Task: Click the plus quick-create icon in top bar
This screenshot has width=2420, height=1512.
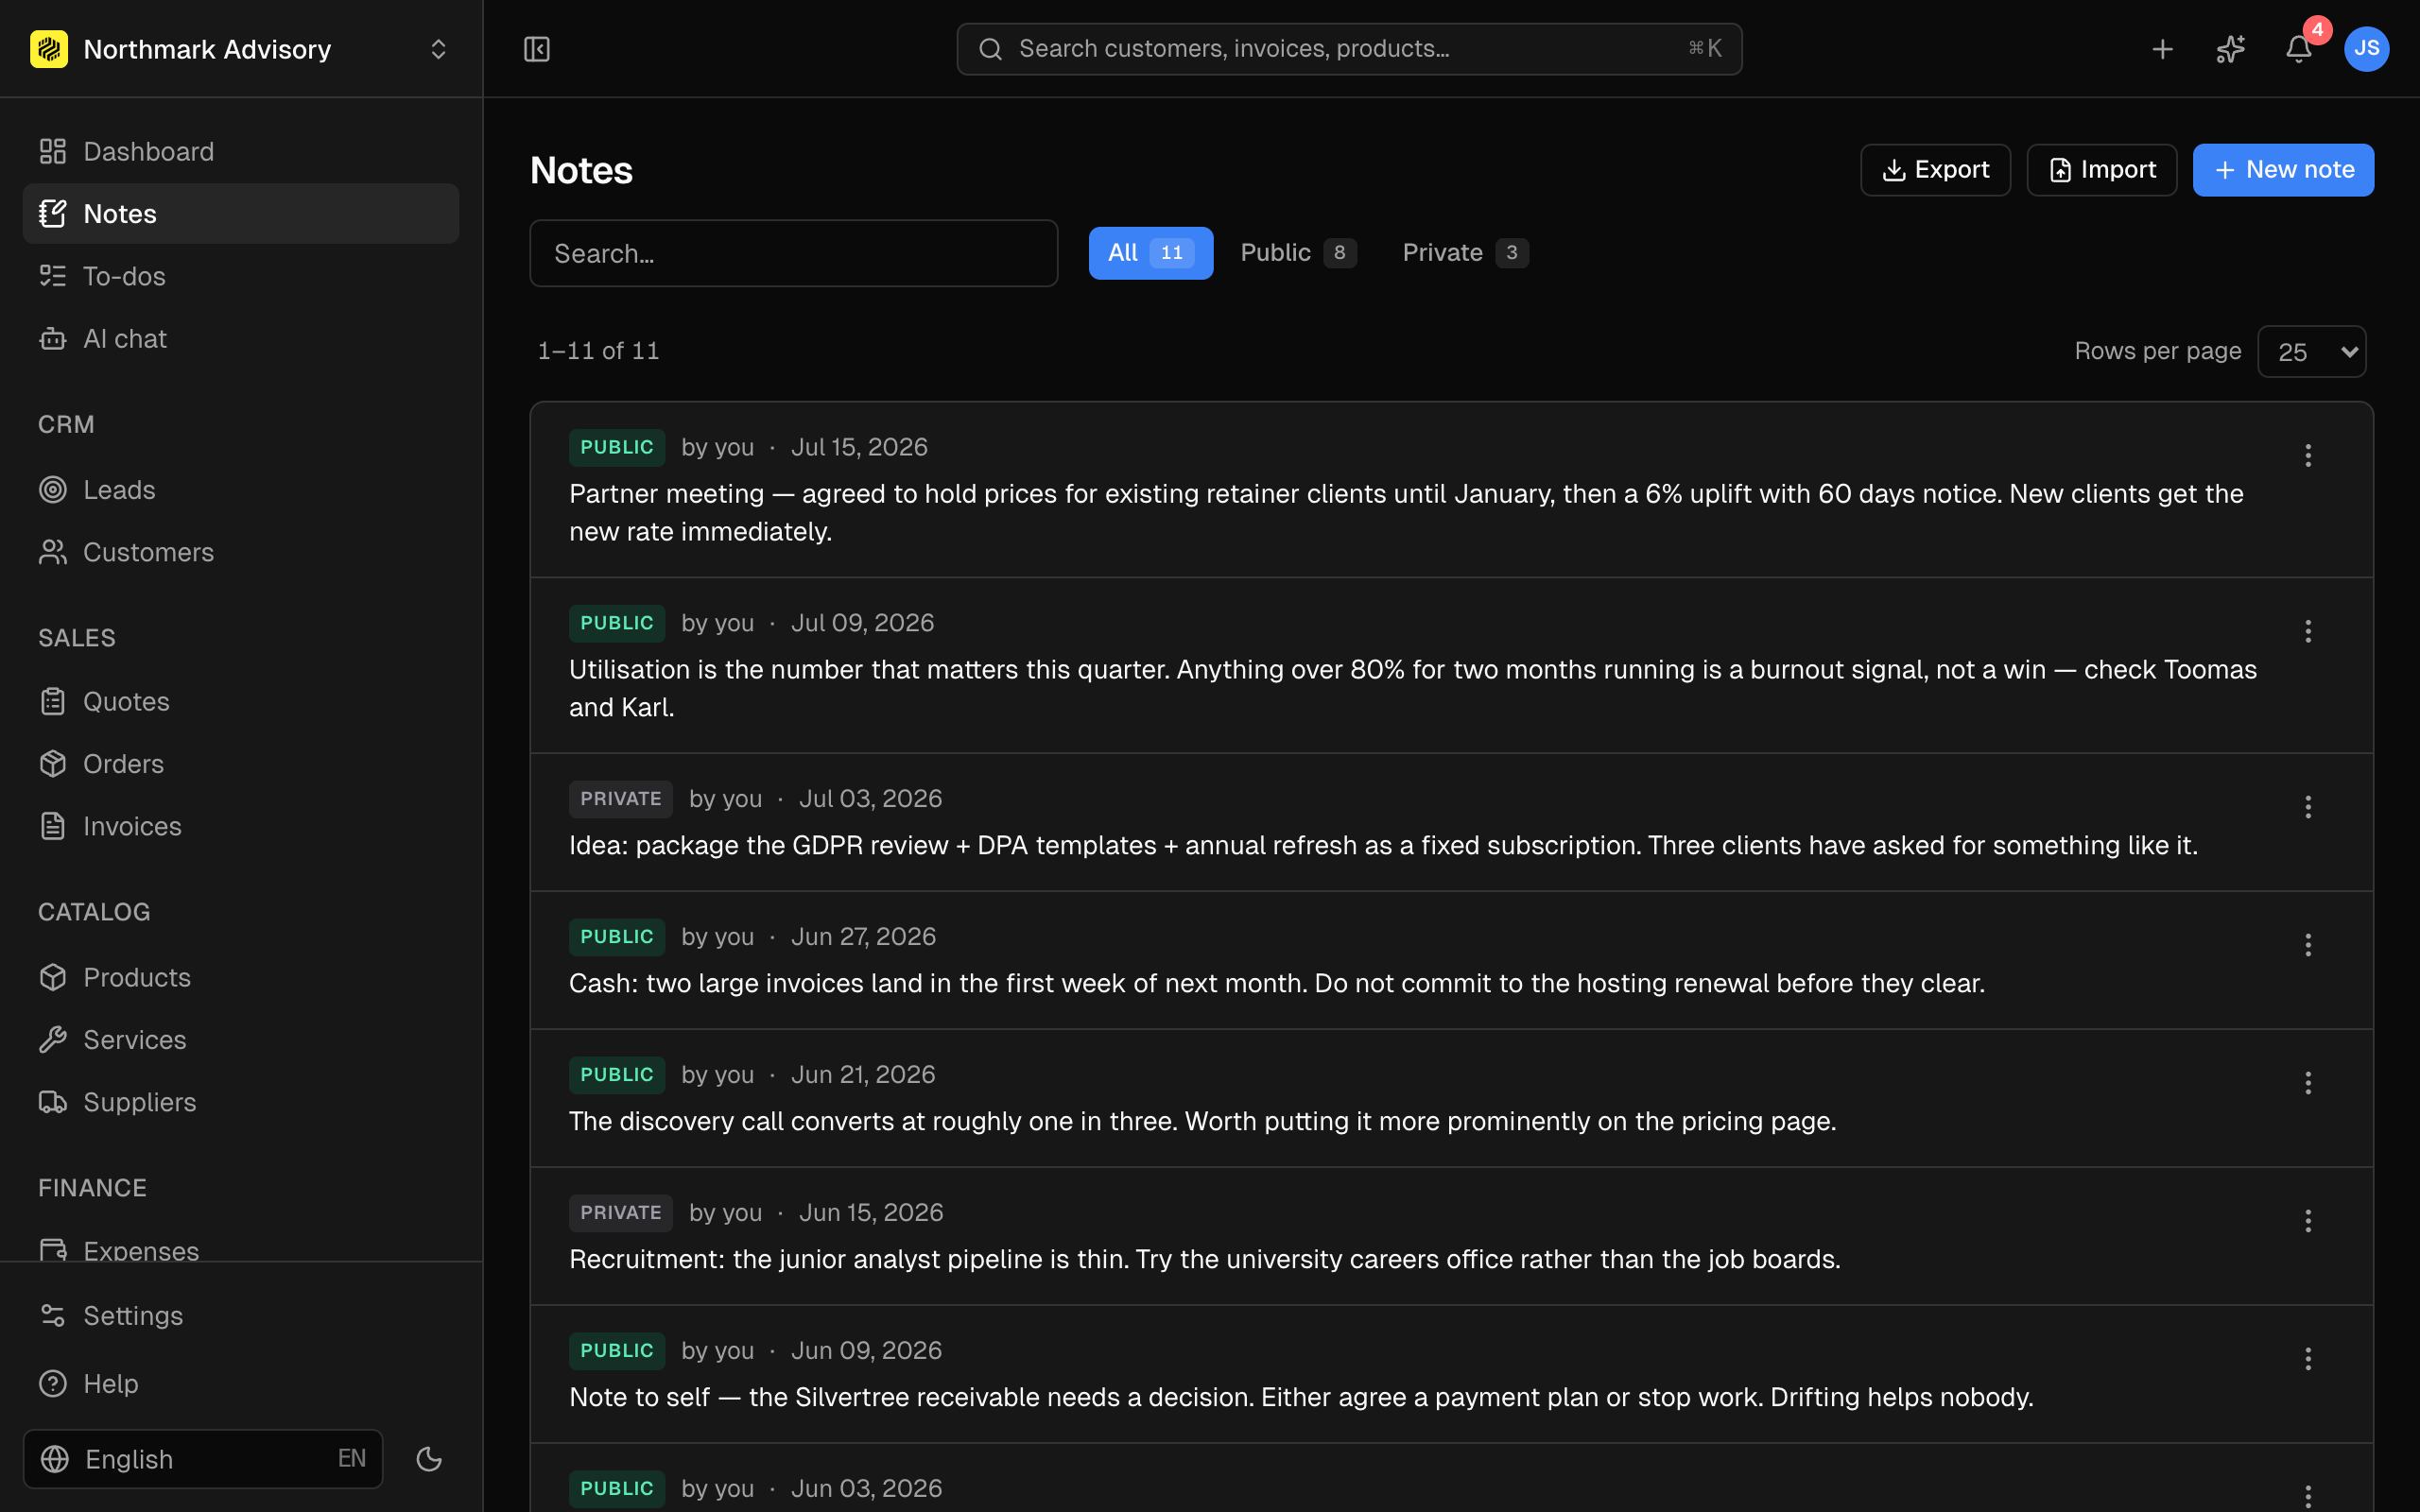Action: pyautogui.click(x=2162, y=49)
